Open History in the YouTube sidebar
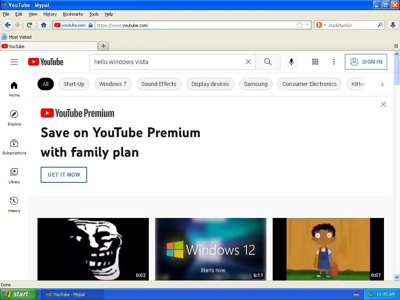 14,205
